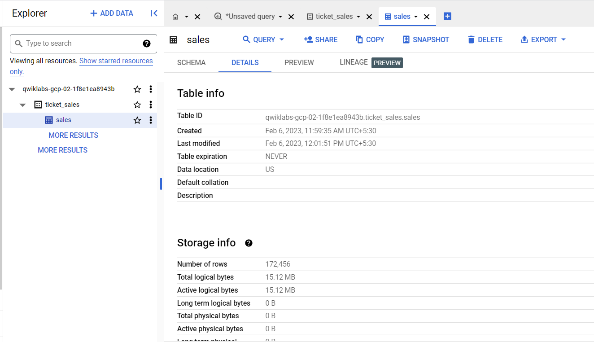Collapse the ticket_sales dataset node
Image resolution: width=594 pixels, height=342 pixels.
(23, 105)
